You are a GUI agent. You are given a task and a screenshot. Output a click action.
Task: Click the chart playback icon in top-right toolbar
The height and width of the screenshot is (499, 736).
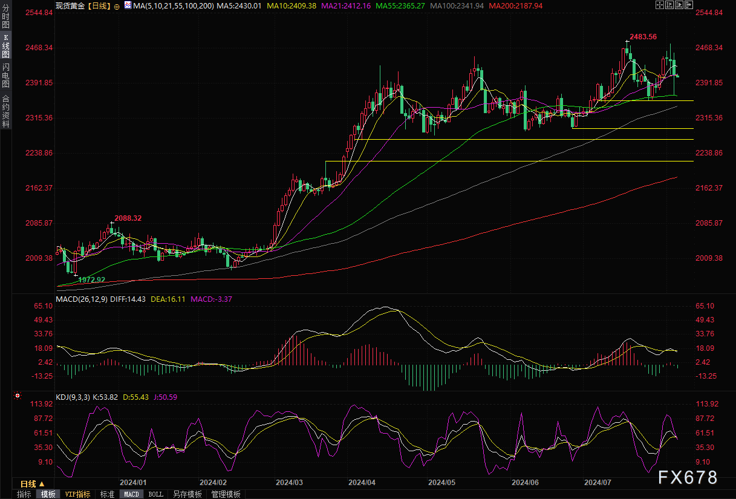coord(678,5)
